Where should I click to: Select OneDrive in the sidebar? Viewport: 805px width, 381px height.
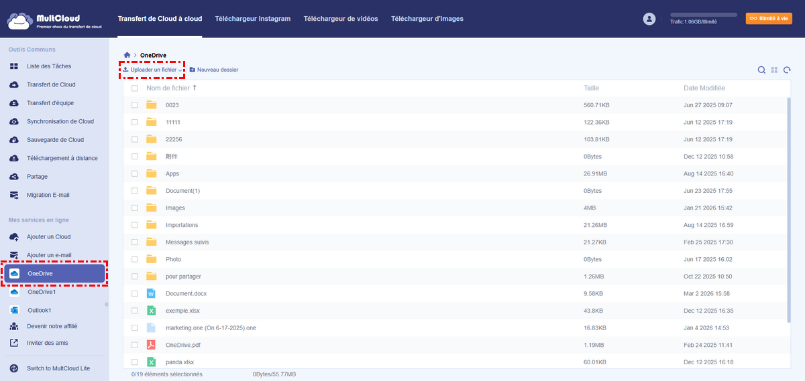pos(55,274)
